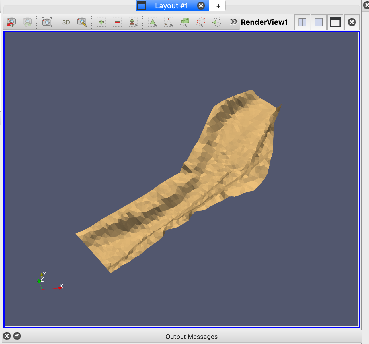Choose Select Points Through frustum tool
The width and height of the screenshot is (369, 344).
(x=200, y=22)
